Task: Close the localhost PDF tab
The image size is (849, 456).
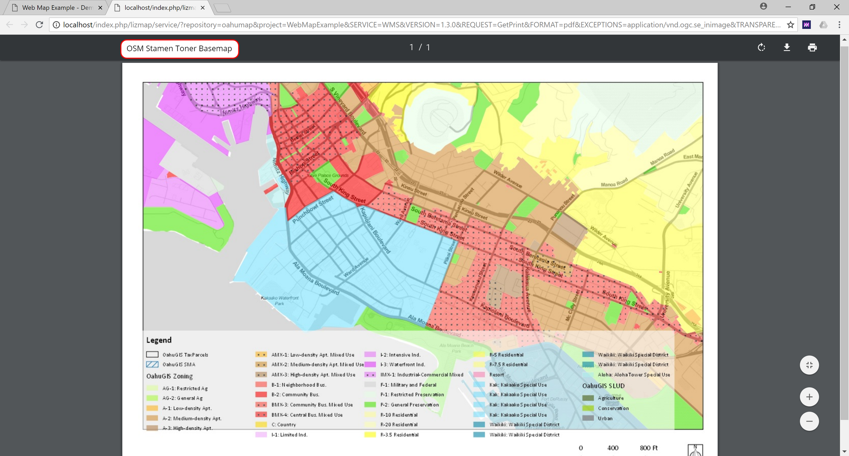Action: coord(203,7)
